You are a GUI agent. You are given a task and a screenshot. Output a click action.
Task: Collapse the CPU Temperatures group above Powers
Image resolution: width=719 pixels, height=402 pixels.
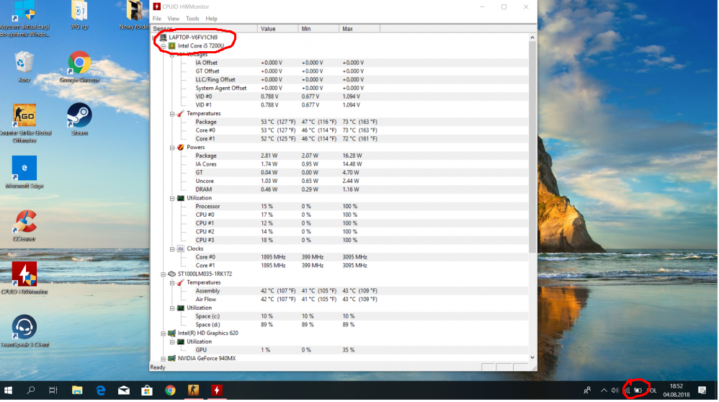pyautogui.click(x=171, y=113)
